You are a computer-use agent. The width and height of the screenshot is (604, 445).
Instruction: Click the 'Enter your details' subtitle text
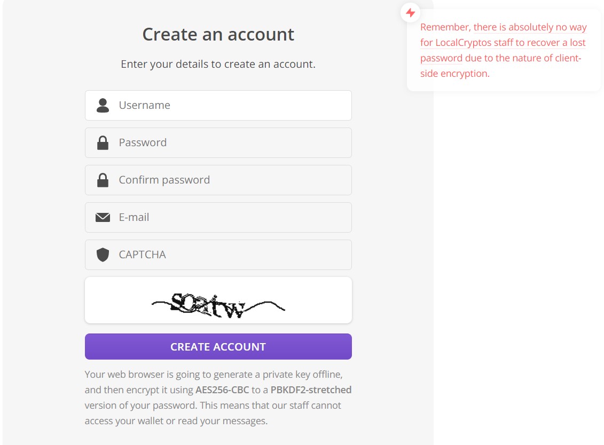tap(218, 64)
